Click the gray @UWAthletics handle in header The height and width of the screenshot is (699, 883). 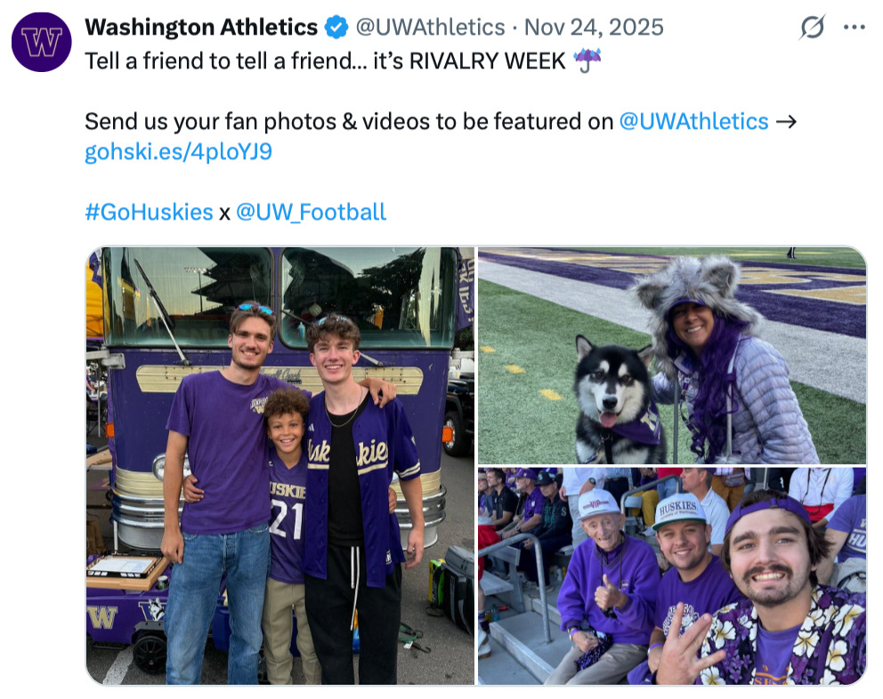click(x=430, y=28)
